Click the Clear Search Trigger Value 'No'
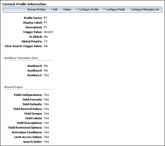 (46, 46)
